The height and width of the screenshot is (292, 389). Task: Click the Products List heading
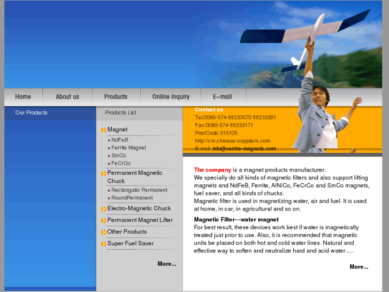120,113
